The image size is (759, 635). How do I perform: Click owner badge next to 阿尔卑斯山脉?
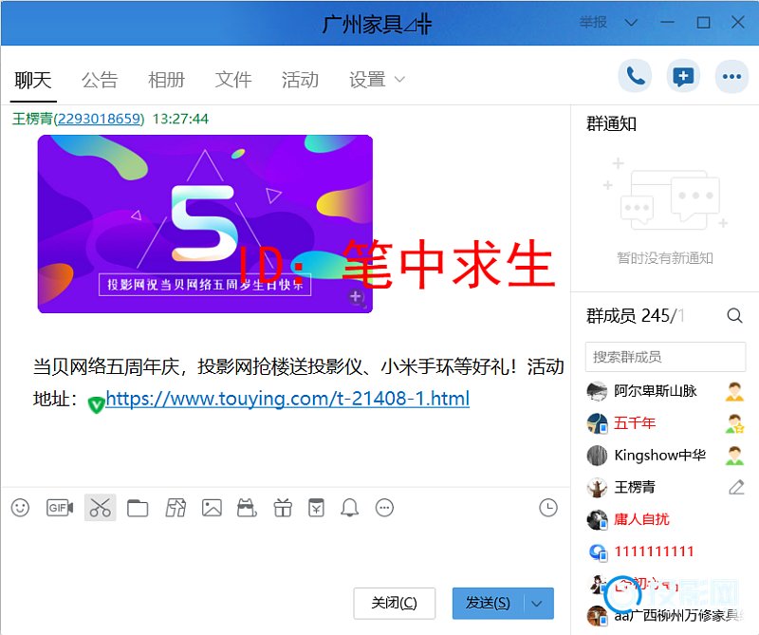coord(734,391)
